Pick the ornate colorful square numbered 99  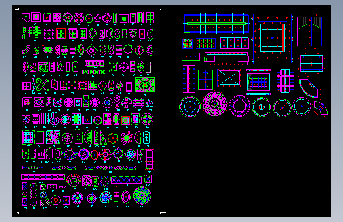pyautogui.click(x=53, y=137)
